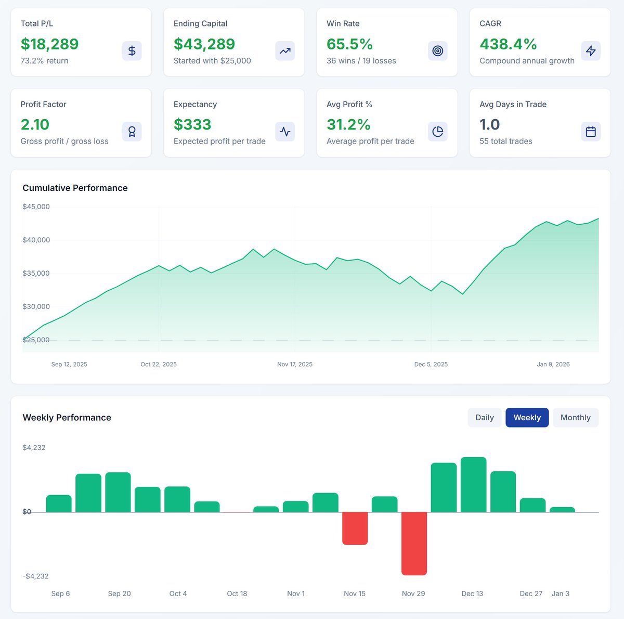
Task: Switch performance chart to Daily view
Action: tap(485, 418)
